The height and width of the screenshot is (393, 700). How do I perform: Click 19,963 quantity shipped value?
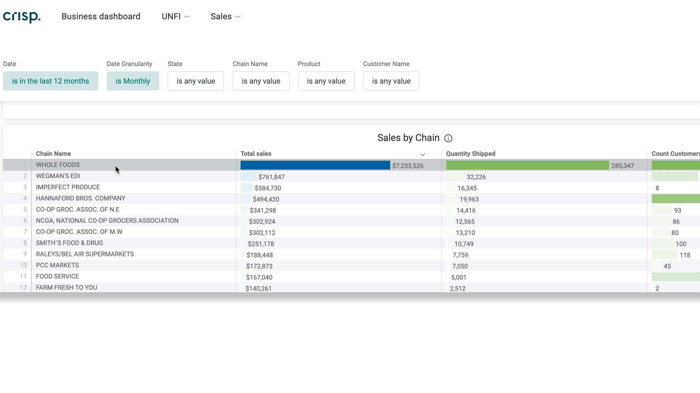pyautogui.click(x=469, y=199)
